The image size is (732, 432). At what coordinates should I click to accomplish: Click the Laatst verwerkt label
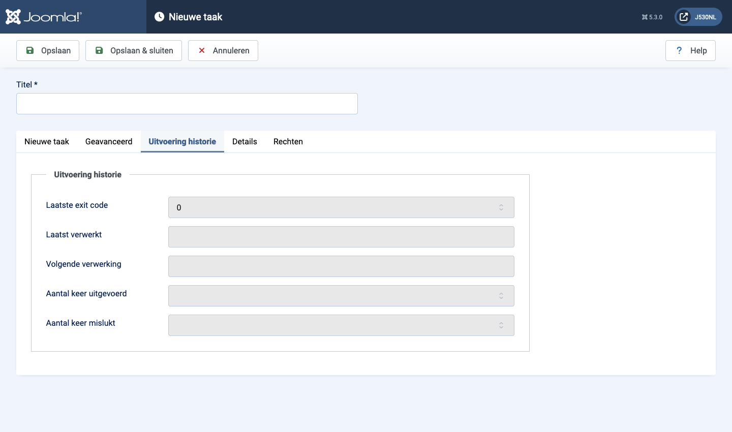(x=74, y=235)
